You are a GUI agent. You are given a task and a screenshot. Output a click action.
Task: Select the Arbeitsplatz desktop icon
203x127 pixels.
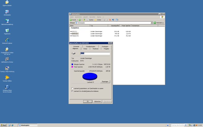[x=7, y=13]
